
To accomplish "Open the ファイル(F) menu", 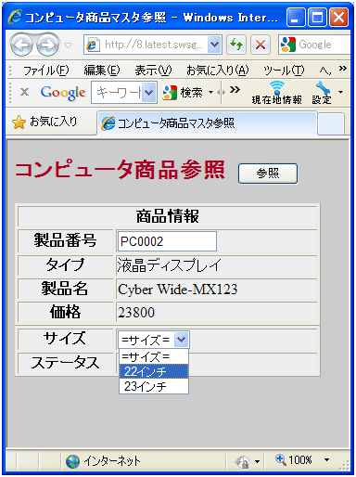I will (x=45, y=71).
